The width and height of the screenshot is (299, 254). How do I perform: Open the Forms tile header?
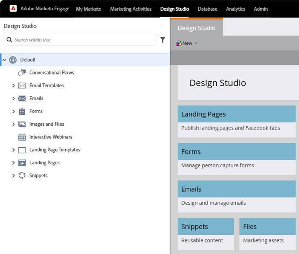coord(237,151)
